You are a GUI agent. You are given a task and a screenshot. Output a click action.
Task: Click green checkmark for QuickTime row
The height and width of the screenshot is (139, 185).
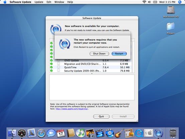click(x=51, y=67)
